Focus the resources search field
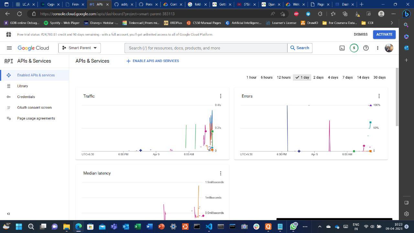The width and height of the screenshot is (414, 233). [206, 48]
